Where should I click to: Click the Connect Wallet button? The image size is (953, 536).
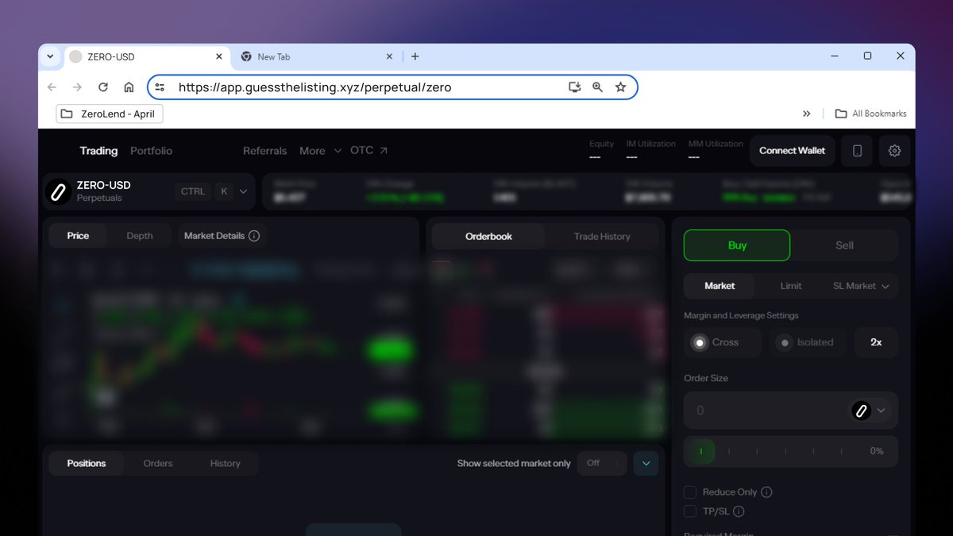click(792, 150)
